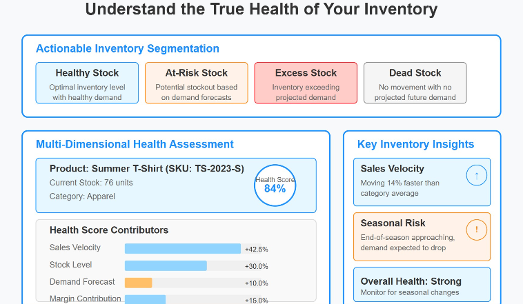The image size is (523, 304).
Task: Choose the Excess Stock segment card
Action: point(306,83)
